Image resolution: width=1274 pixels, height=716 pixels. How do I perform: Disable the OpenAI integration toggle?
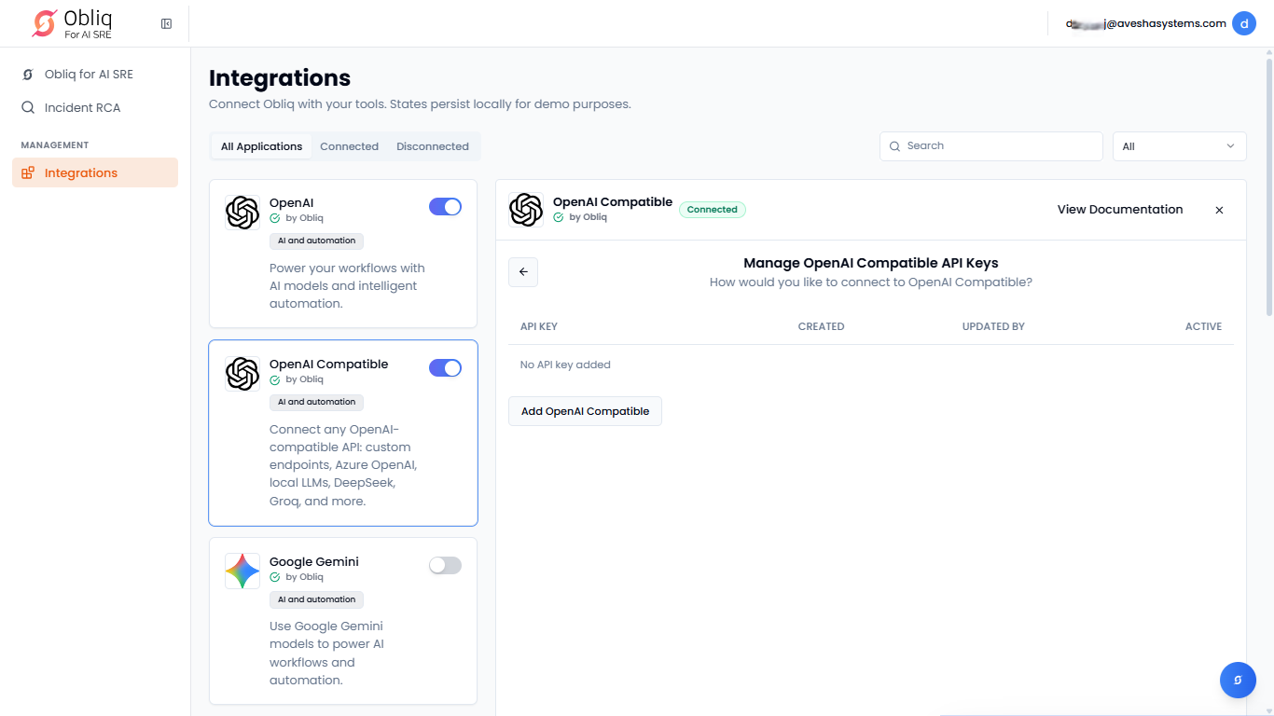[445, 207]
